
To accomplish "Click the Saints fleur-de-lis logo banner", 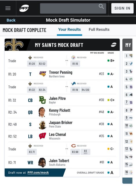I will coord(14,45).
